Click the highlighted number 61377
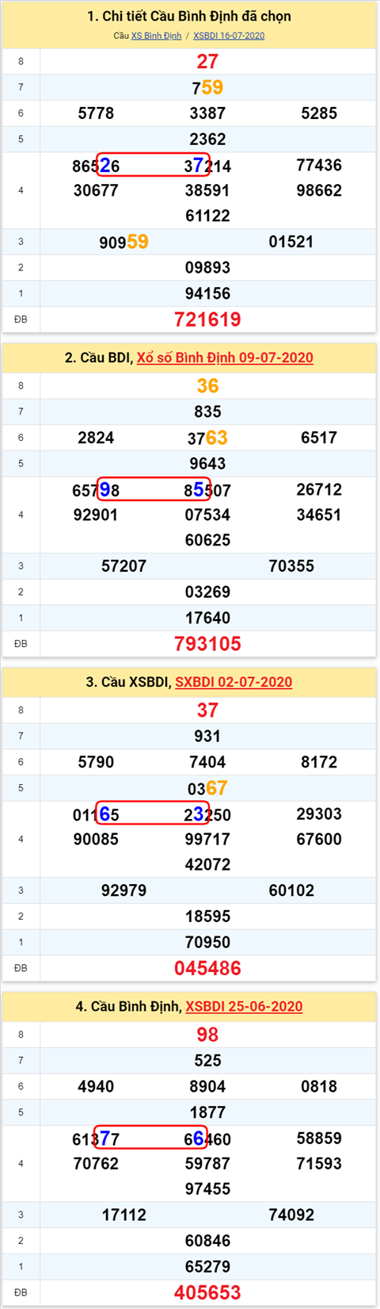 pyautogui.click(x=96, y=1139)
